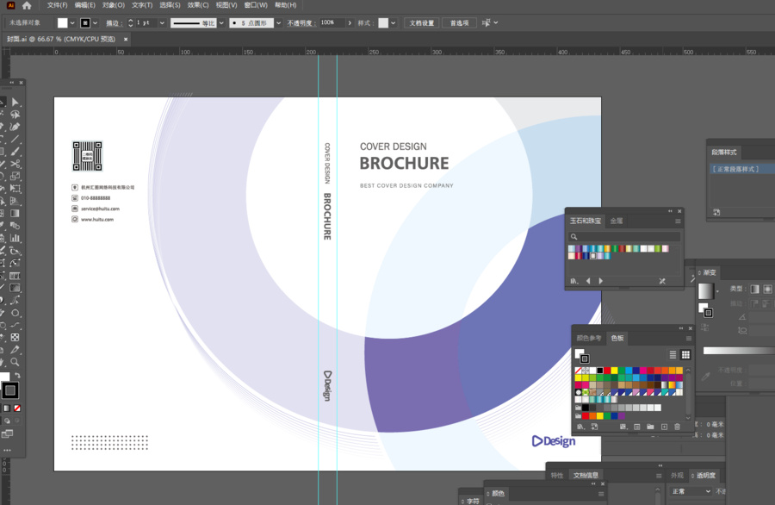Open 玉石和珠宝 panel options menu
Viewport: 775px width, 505px height.
pyautogui.click(x=678, y=221)
